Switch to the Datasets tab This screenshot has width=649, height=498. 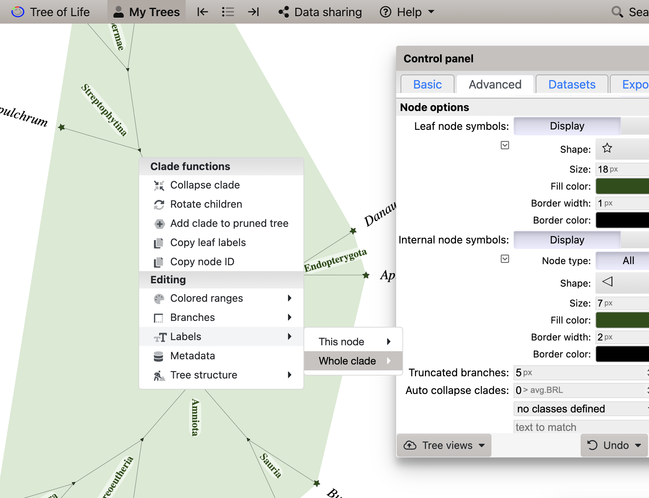pos(572,84)
